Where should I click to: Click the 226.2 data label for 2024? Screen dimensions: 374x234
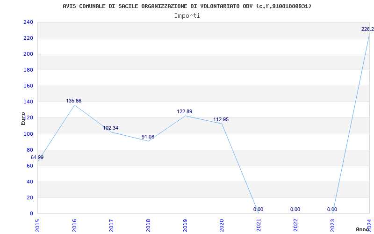[367, 29]
